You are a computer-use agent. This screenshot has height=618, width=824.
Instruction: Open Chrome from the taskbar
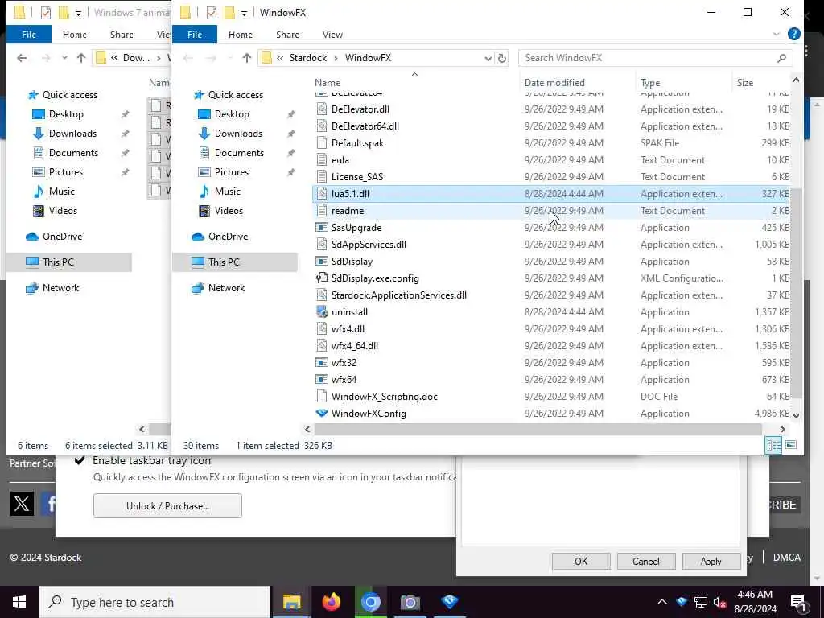pyautogui.click(x=370, y=602)
